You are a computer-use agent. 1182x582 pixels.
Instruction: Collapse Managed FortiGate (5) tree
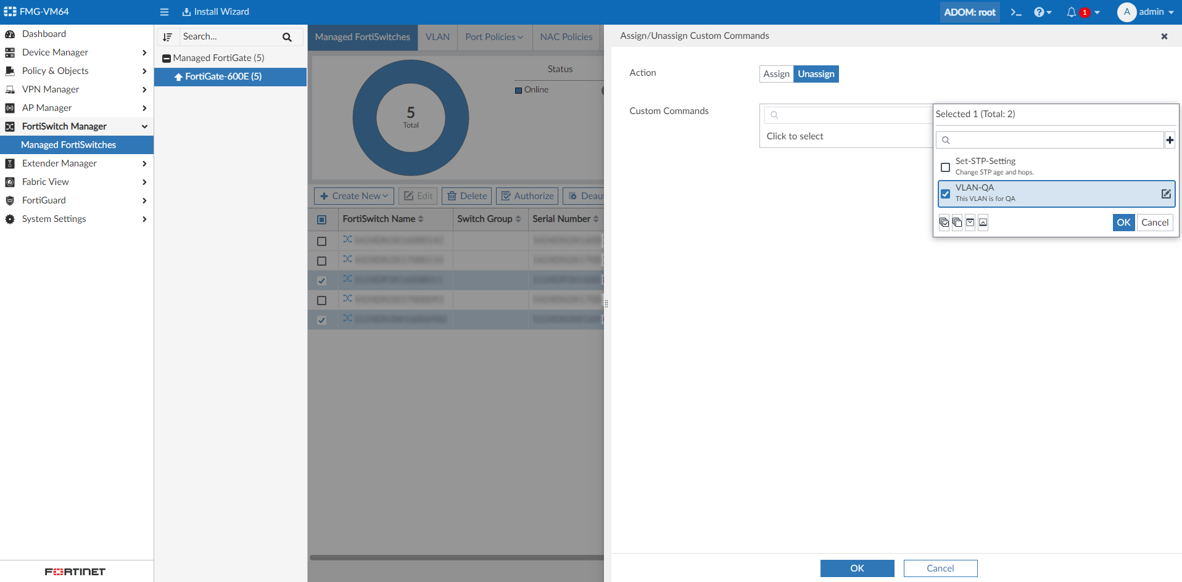tap(166, 59)
